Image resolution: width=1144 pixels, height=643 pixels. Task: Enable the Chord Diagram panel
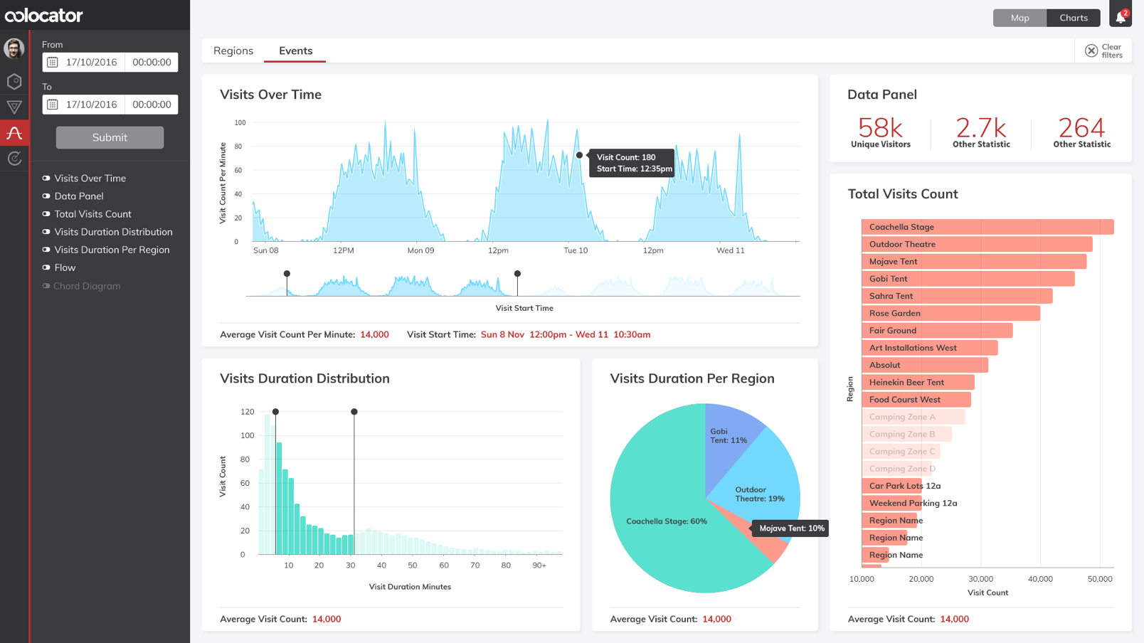46,286
